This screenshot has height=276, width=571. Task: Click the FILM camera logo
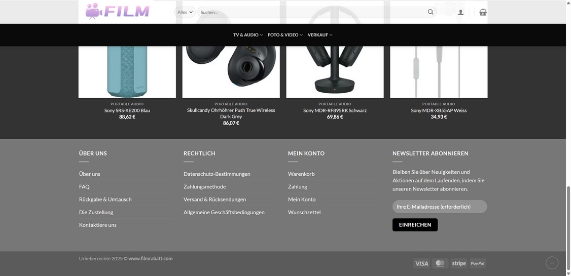coord(117,11)
